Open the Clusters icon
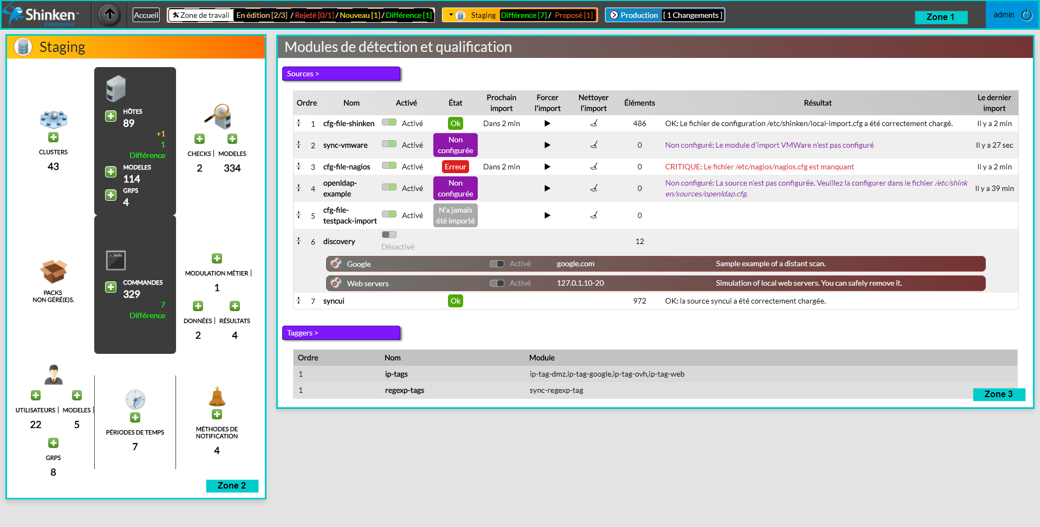This screenshot has height=527, width=1040. point(53,119)
